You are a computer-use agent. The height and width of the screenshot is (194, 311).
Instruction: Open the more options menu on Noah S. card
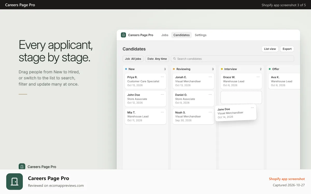click(210, 112)
